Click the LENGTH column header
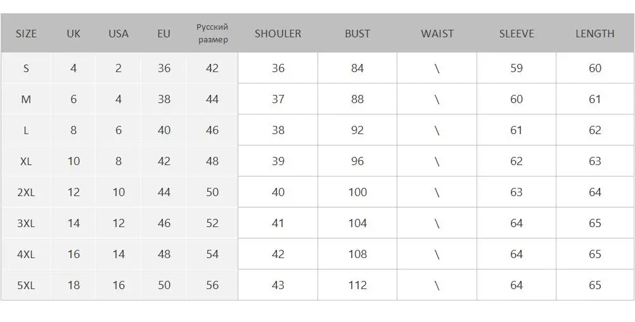The height and width of the screenshot is (322, 635). tap(595, 34)
